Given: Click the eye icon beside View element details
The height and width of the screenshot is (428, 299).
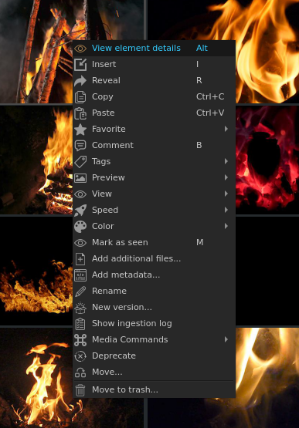Looking at the screenshot, I should (x=80, y=49).
